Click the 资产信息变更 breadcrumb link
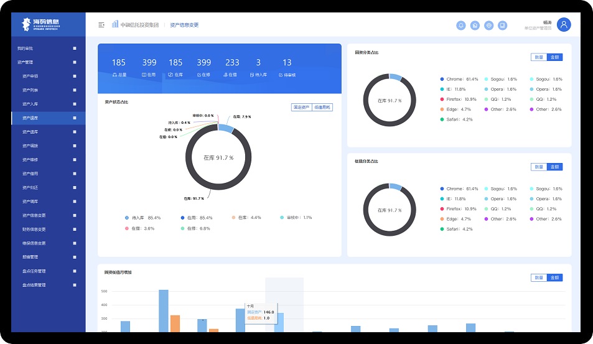593x344 pixels. [x=184, y=25]
